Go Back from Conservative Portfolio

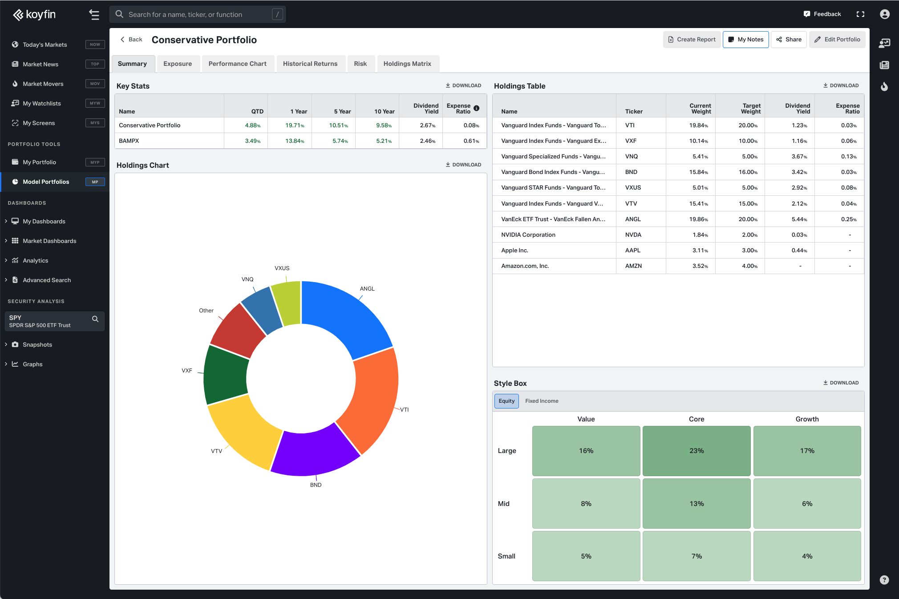point(131,40)
